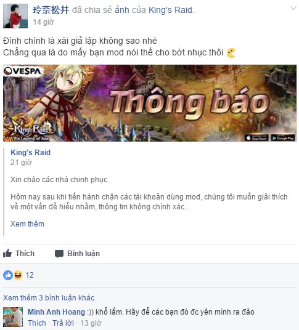Open King's Raid name in the shared post
299x330 pixels.
31,152
